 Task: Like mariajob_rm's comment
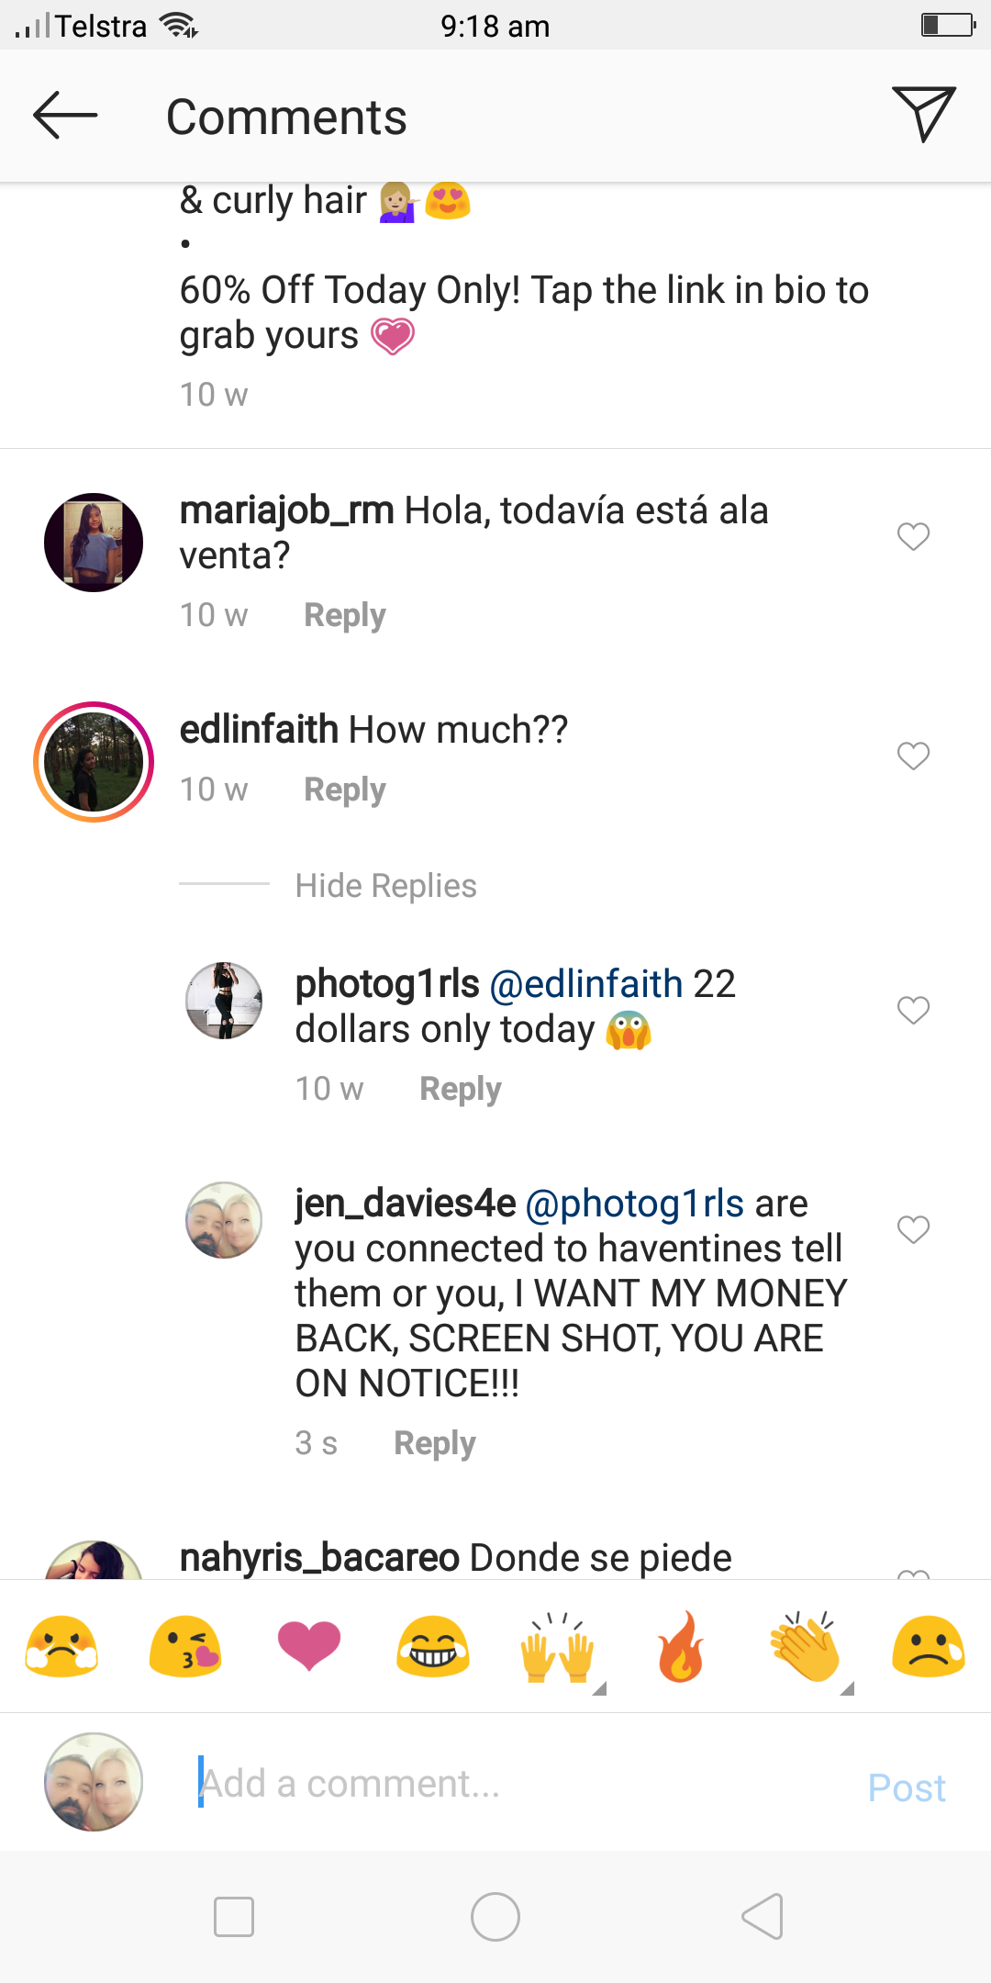(x=913, y=536)
